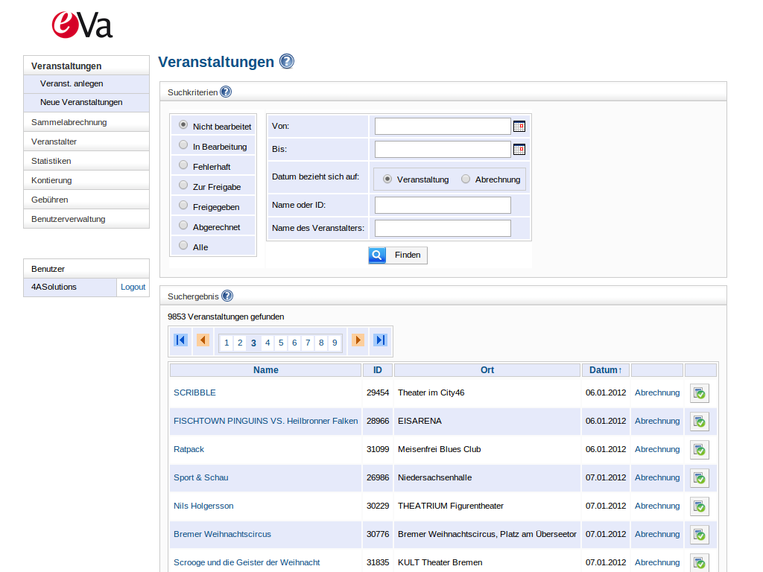The height and width of the screenshot is (572, 763).
Task: Open Statistiken menu item
Action: point(86,161)
